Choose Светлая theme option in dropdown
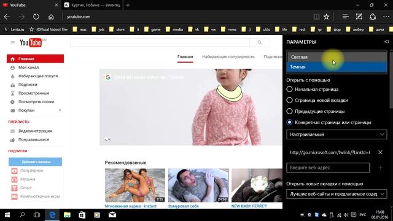393x221 pixels. (337, 57)
